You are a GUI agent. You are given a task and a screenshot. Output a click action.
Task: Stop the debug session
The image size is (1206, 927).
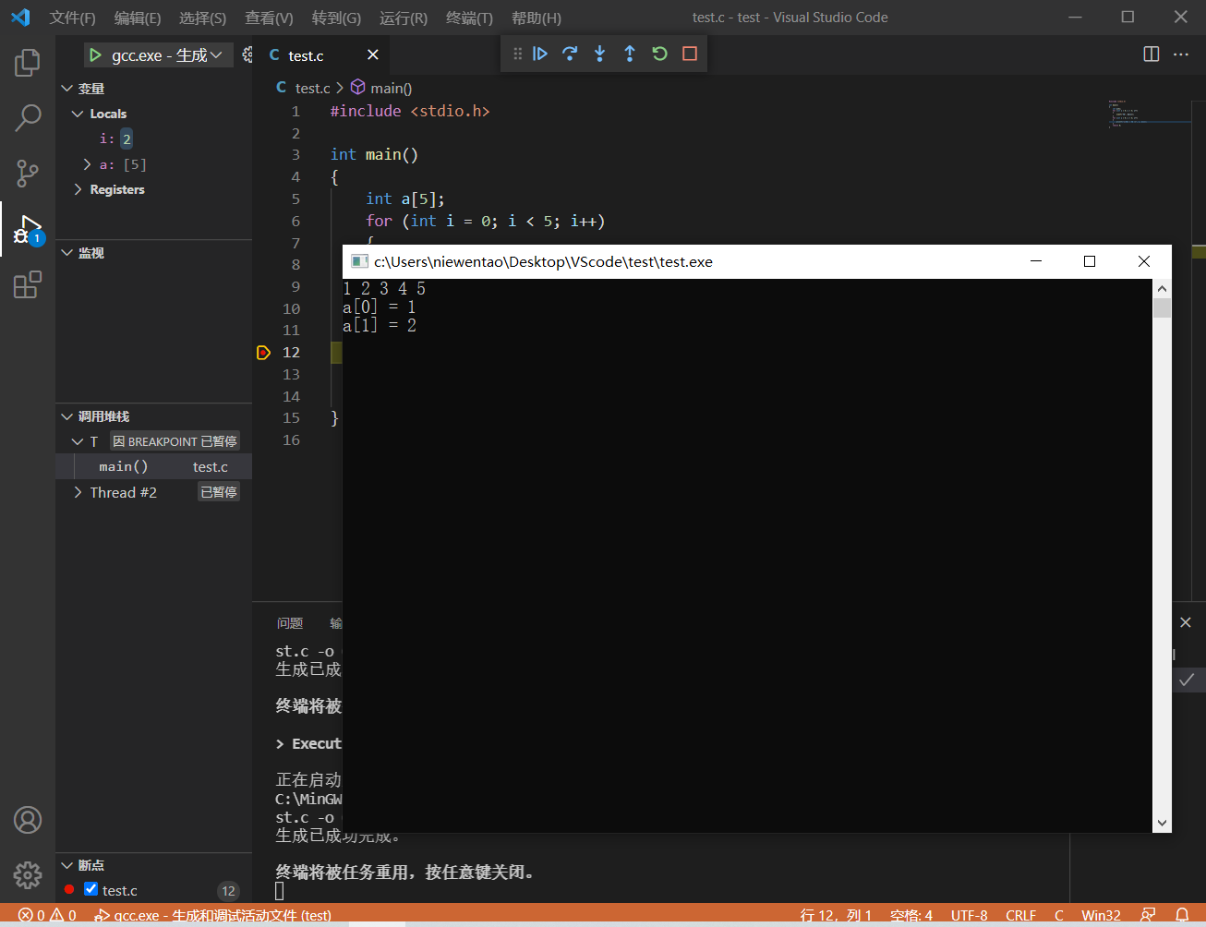(x=690, y=54)
